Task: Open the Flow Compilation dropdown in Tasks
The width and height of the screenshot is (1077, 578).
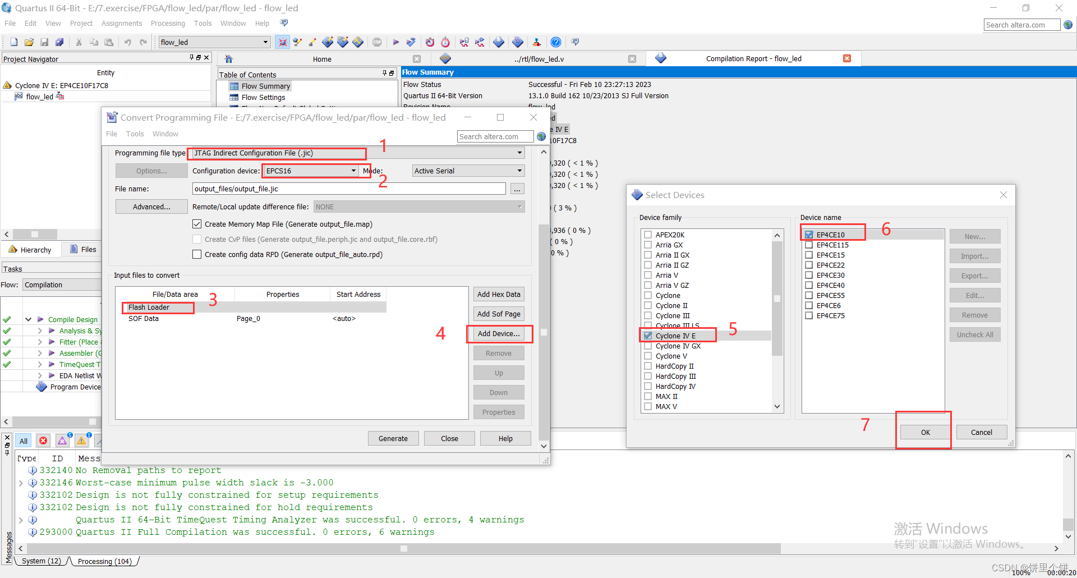Action: [x=62, y=285]
